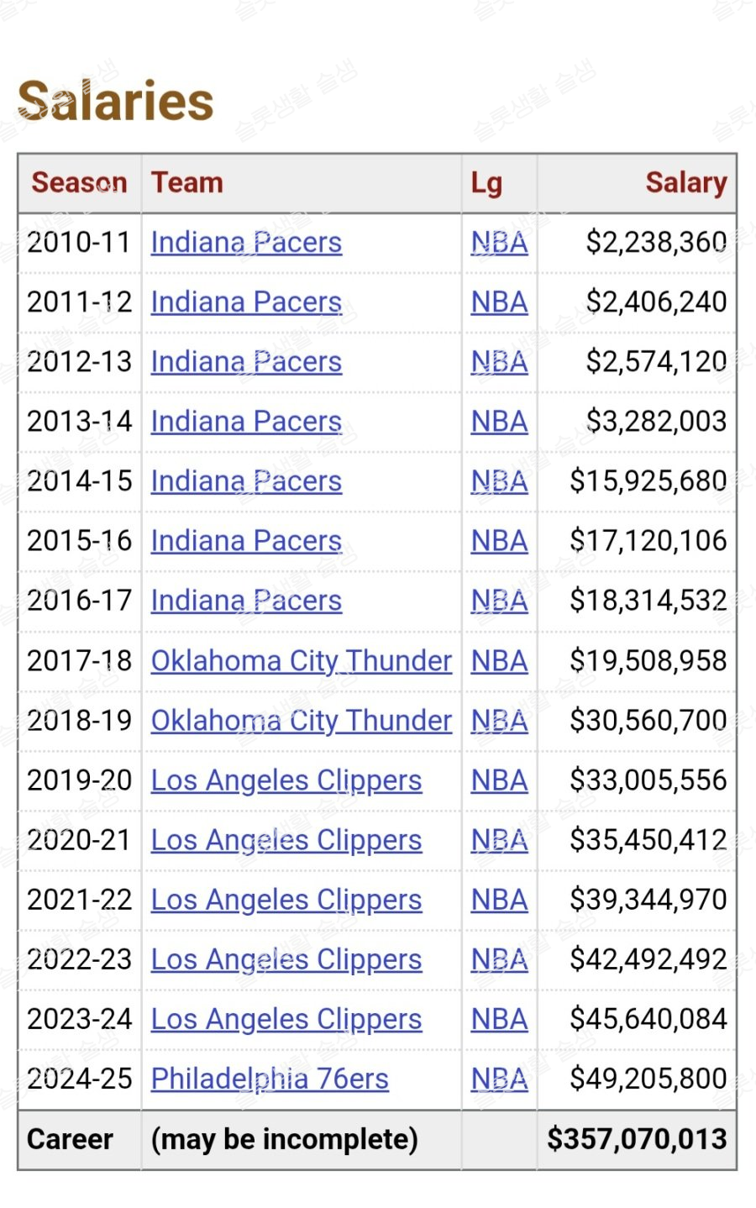Viewport: 756px width, 1208px height.
Task: Open Indiana Pacers link in 2013-14 row
Action: 246,422
